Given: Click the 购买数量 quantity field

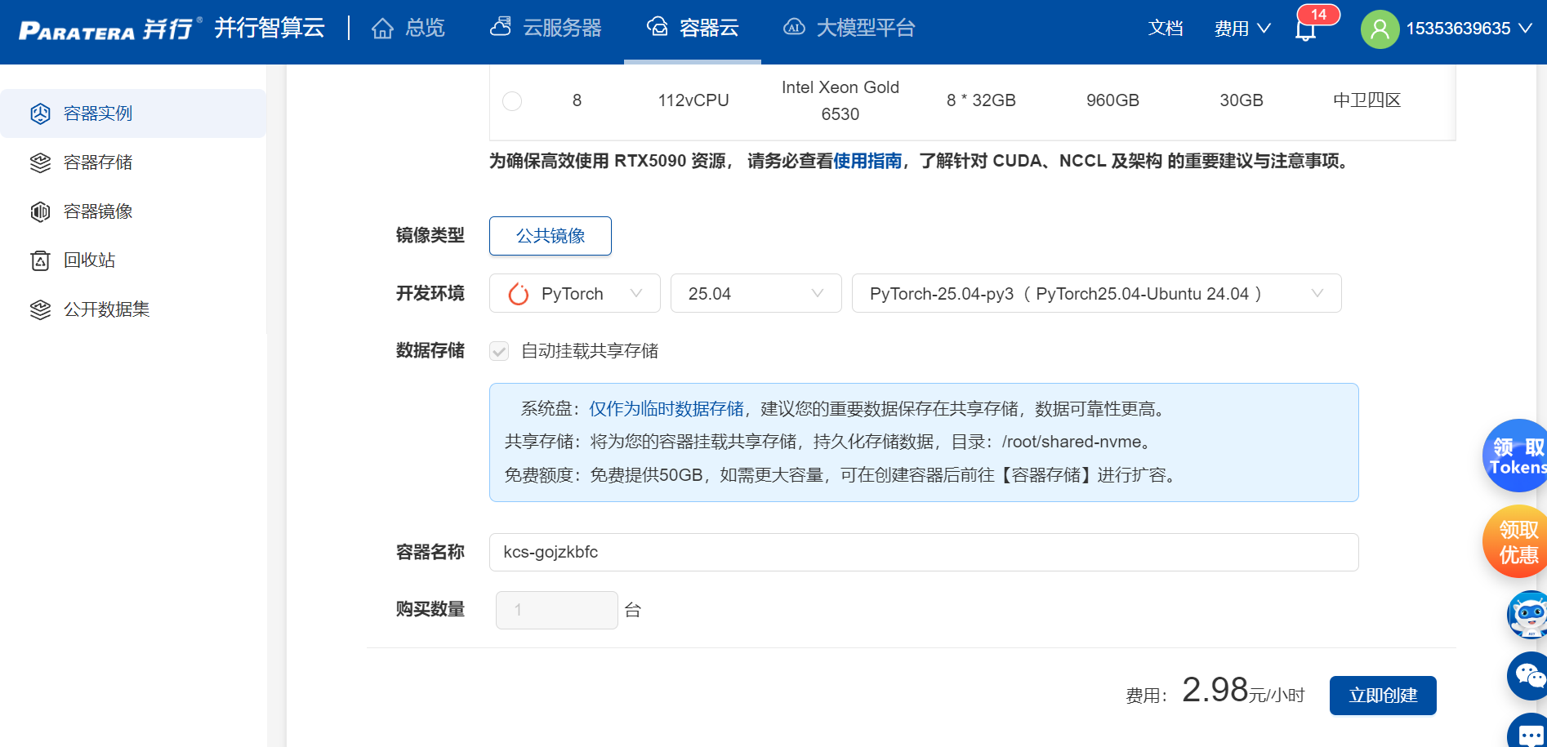Looking at the screenshot, I should (557, 610).
